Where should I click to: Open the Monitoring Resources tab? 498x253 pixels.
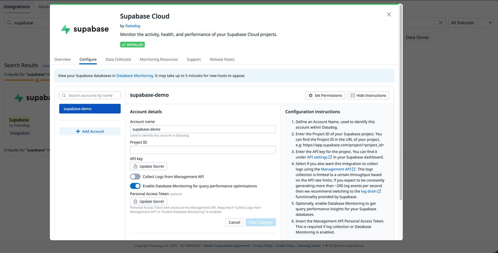tap(159, 59)
